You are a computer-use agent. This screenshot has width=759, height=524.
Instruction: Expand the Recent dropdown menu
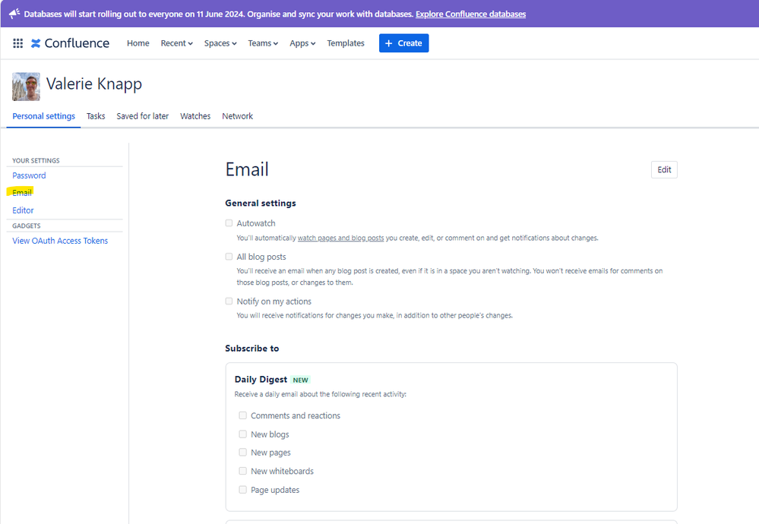177,43
